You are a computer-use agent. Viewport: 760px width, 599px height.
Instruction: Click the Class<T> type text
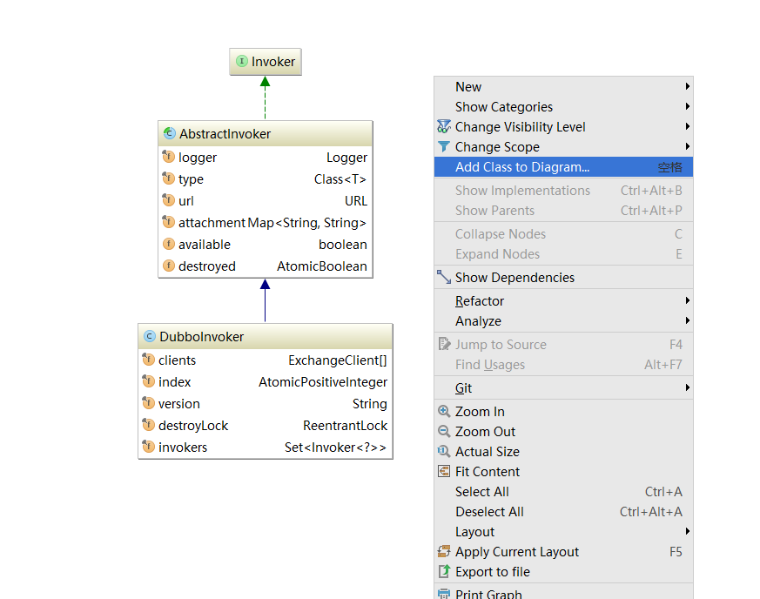pyautogui.click(x=340, y=179)
